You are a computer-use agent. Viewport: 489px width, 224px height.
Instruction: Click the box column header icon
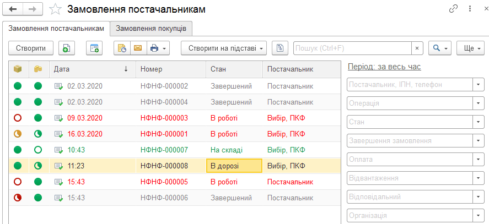tap(18, 69)
